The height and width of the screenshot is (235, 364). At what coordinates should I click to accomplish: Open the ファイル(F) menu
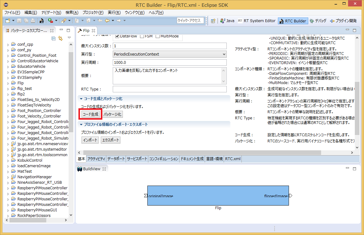(x=12, y=13)
